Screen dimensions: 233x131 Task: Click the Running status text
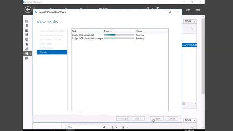140,35
